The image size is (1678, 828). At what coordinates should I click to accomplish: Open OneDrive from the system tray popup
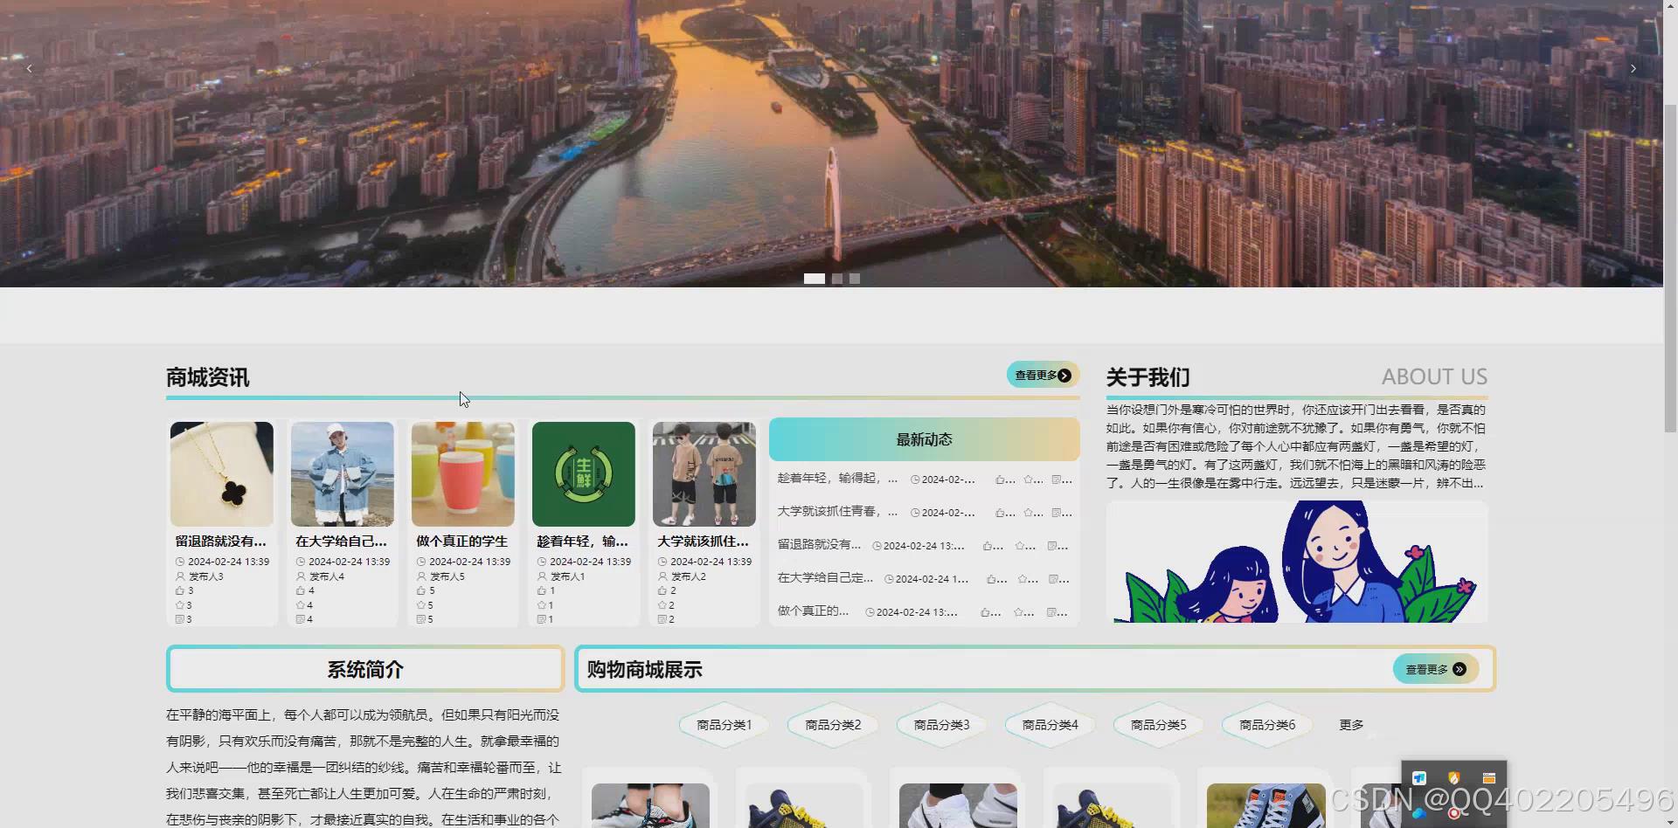(1419, 814)
